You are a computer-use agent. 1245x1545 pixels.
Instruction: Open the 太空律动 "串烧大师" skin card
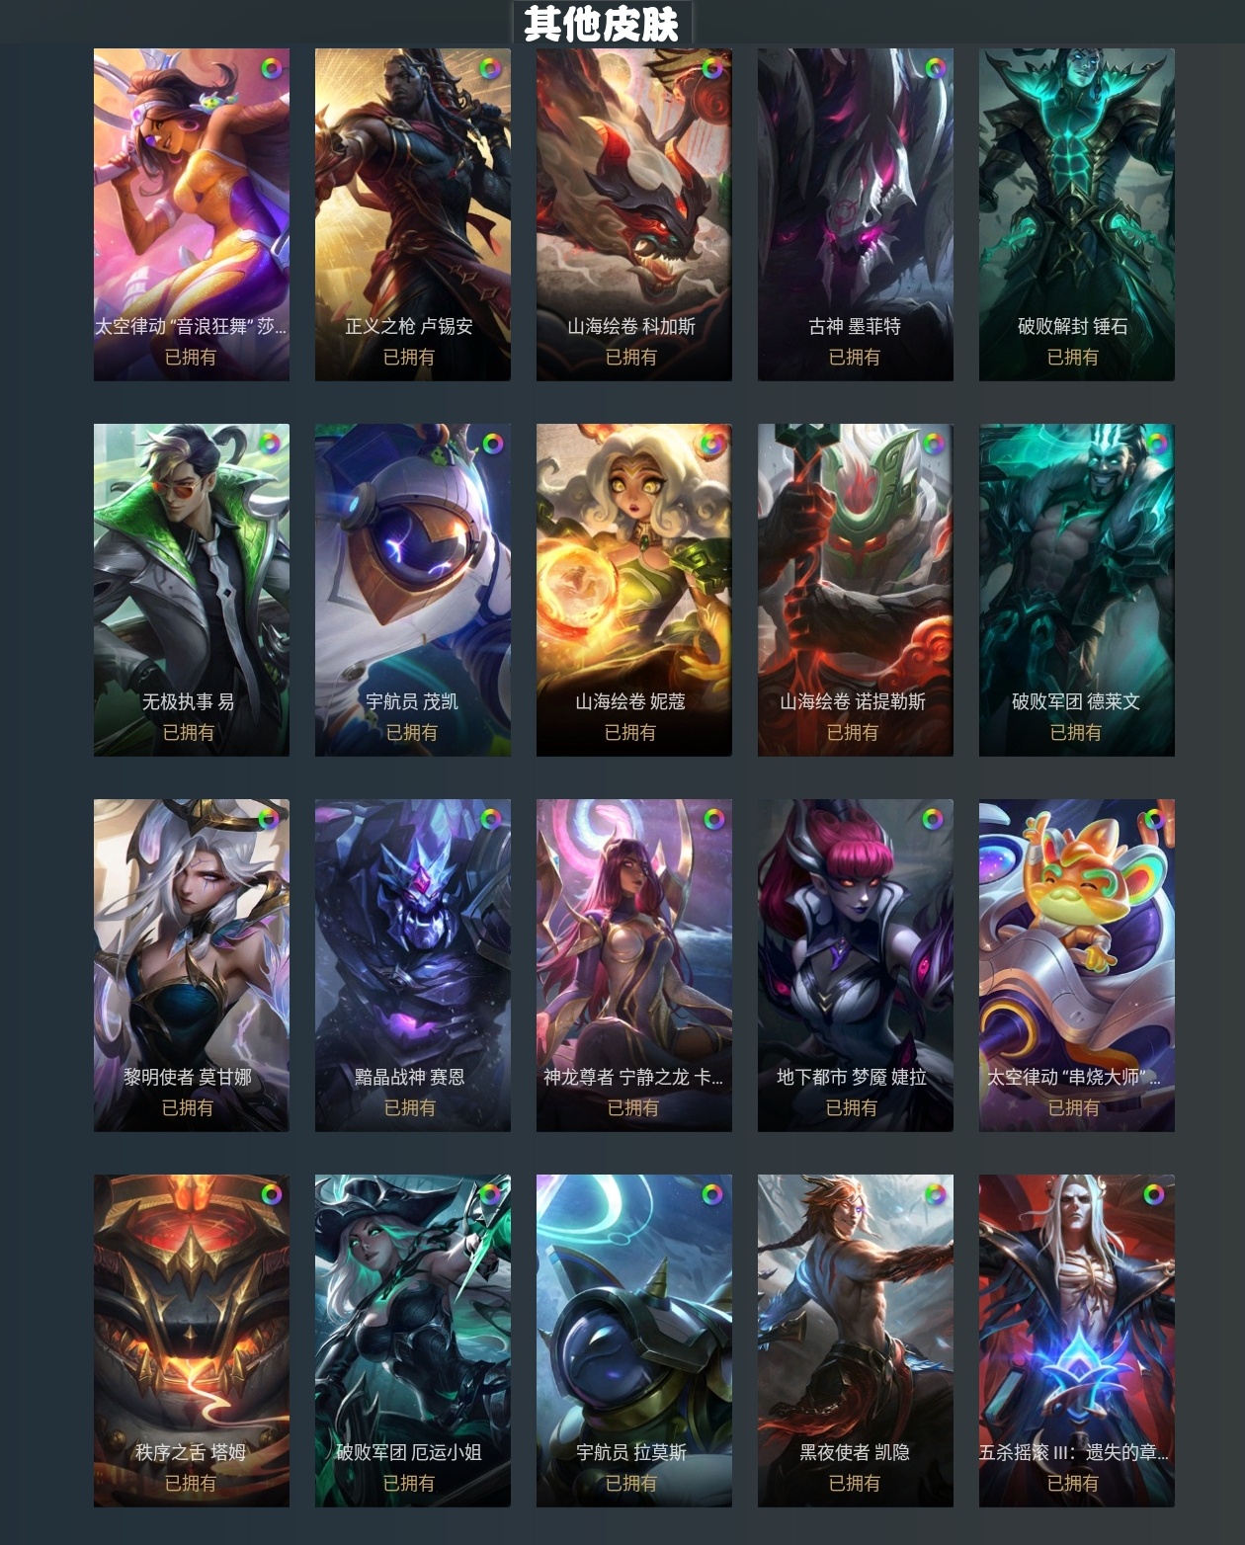click(x=1077, y=965)
